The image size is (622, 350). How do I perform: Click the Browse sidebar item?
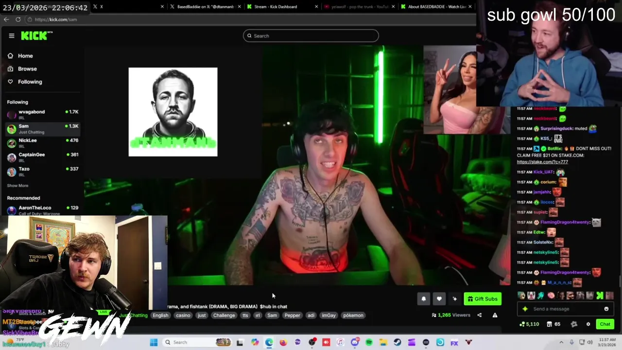pos(22,69)
